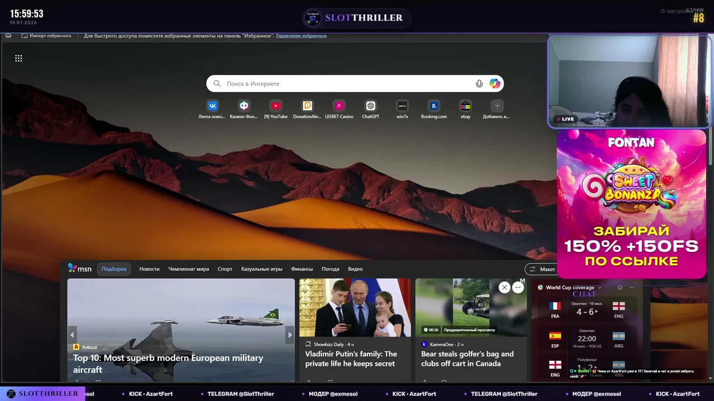Go to the previous carousel story
This screenshot has height=401, width=714.
pos(72,335)
